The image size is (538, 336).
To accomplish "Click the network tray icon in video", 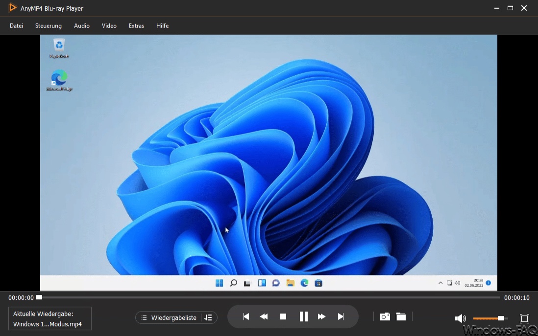I will 449,283.
